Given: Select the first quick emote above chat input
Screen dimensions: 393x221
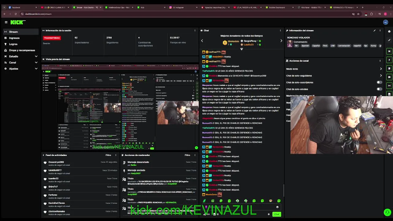Looking at the screenshot, I should (x=204, y=201).
